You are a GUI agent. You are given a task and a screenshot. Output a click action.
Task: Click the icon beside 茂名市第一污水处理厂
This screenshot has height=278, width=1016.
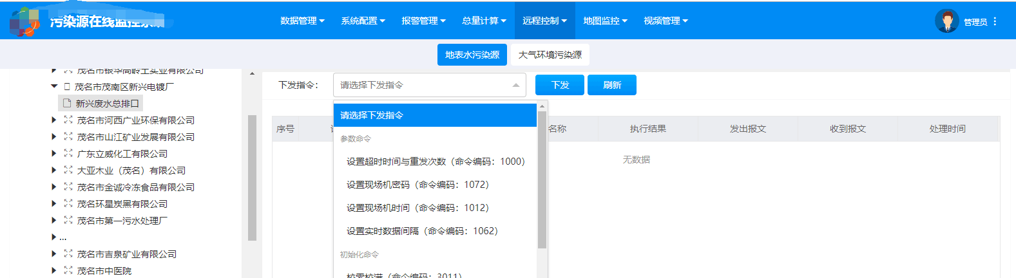pos(68,220)
